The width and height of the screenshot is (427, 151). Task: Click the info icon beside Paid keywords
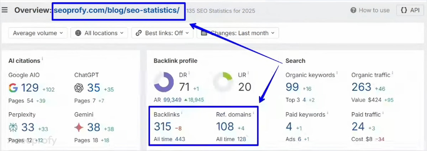pyautogui.click(x=327, y=113)
